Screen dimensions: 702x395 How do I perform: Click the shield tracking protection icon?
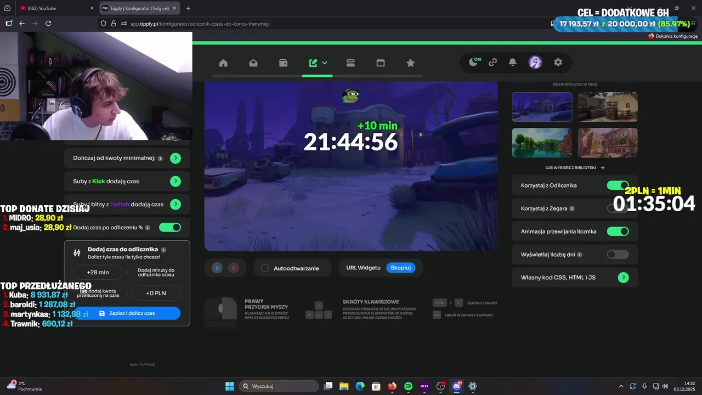click(x=103, y=24)
